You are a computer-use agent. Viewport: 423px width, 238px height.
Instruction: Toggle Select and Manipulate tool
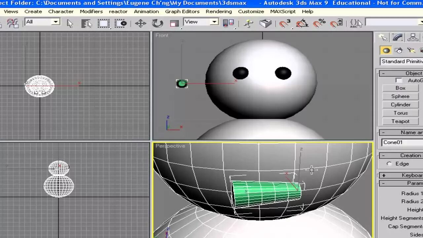[x=249, y=23]
